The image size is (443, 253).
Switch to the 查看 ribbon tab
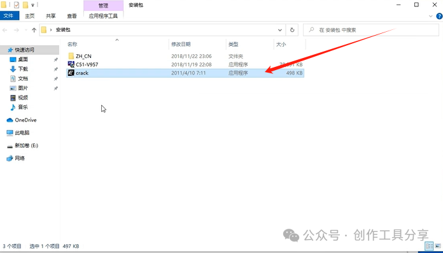click(x=72, y=16)
